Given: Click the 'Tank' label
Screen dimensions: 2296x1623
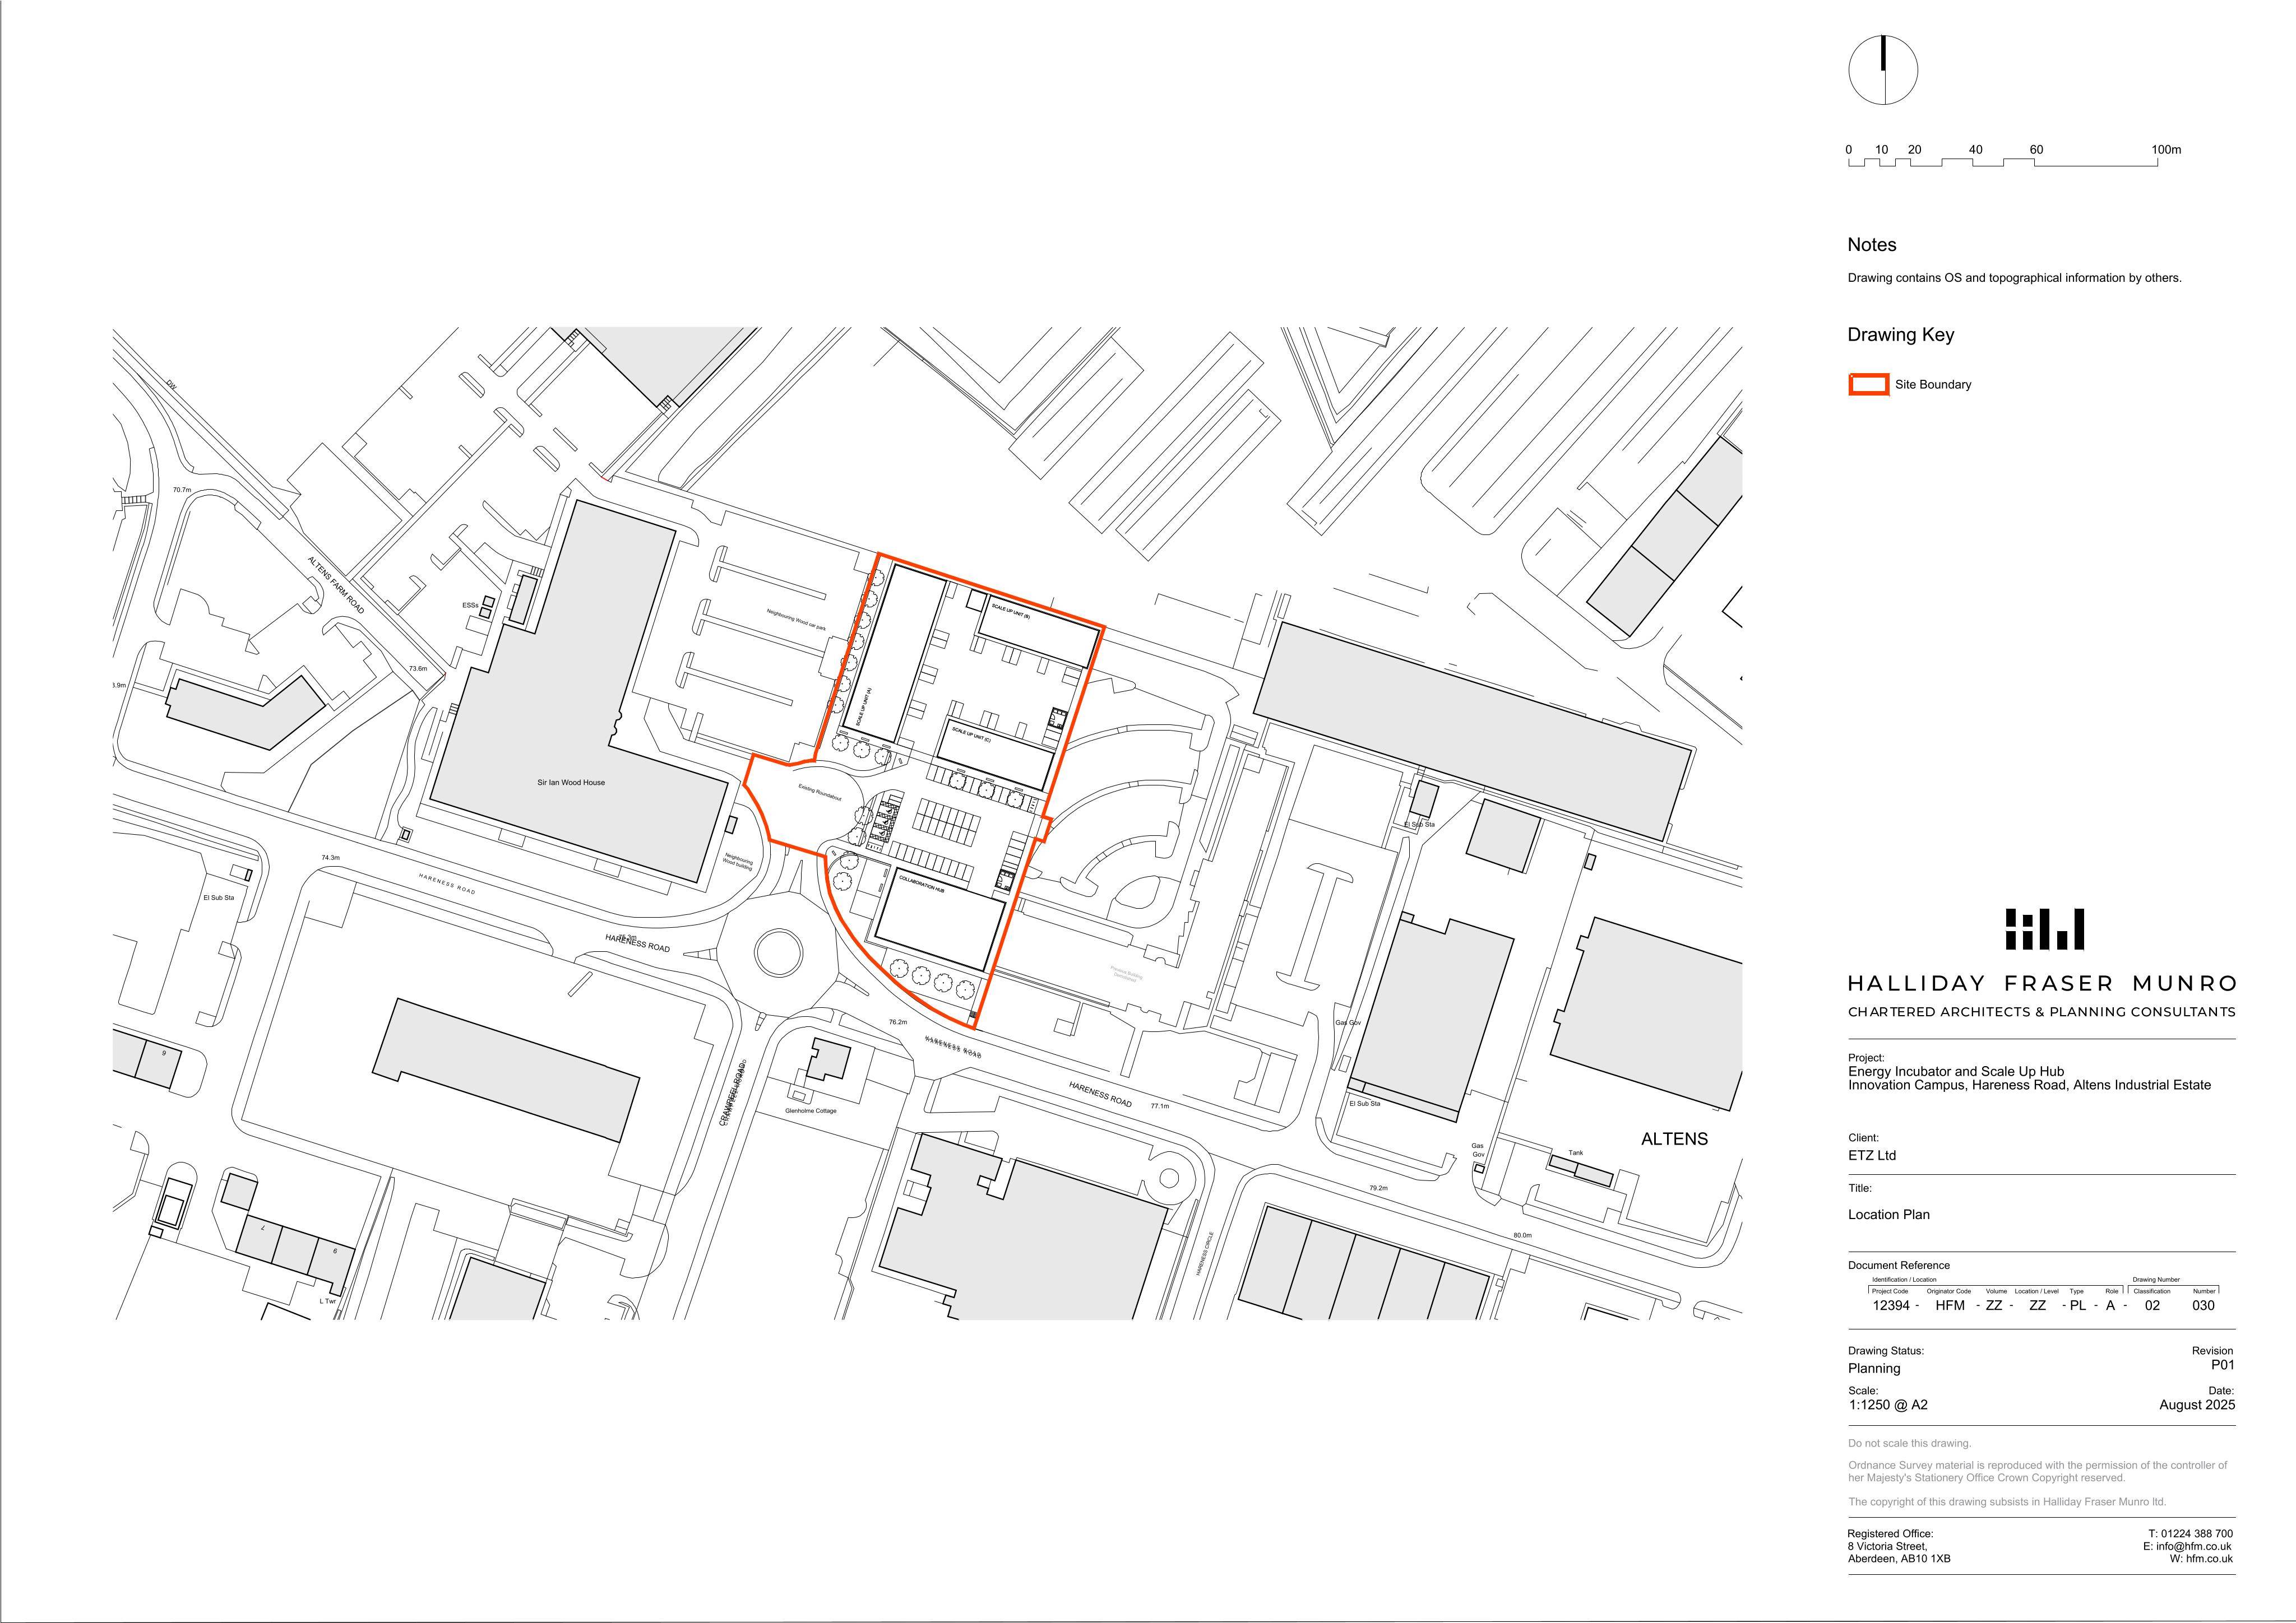Looking at the screenshot, I should pos(1576,1152).
